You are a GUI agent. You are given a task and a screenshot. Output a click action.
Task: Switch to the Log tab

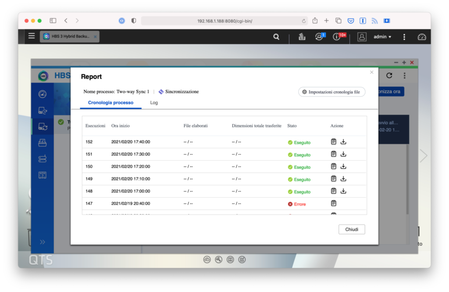(x=154, y=103)
